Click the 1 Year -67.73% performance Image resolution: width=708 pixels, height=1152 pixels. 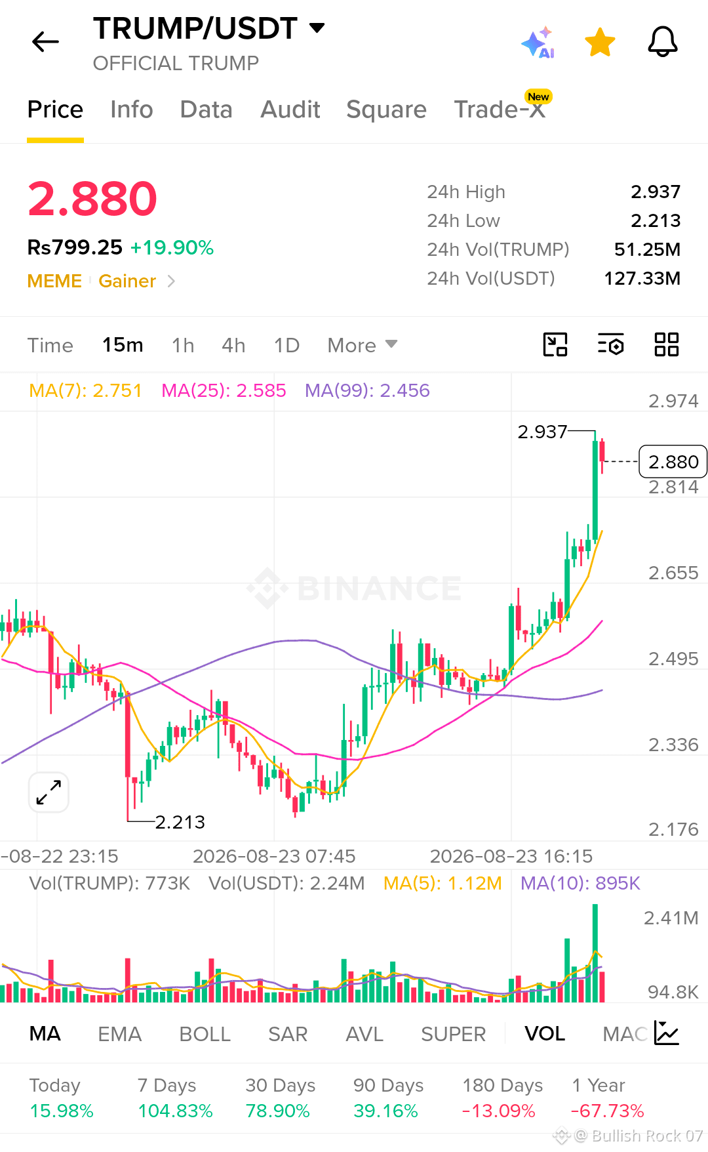608,1098
